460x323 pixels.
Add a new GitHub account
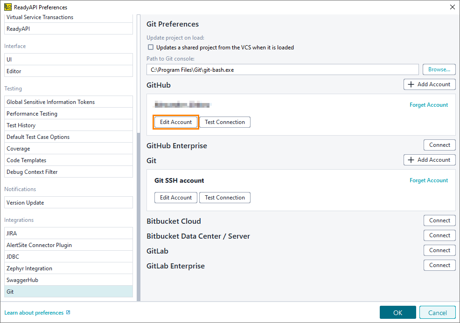pos(429,84)
